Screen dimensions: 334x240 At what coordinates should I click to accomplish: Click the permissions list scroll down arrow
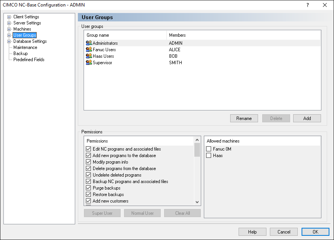(x=197, y=202)
